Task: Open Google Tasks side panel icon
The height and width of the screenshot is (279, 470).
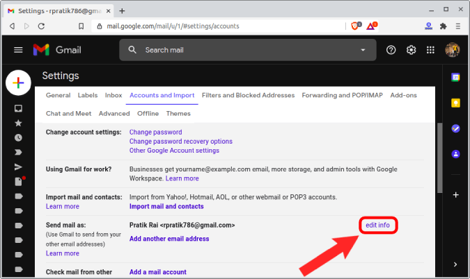Action: pyautogui.click(x=455, y=128)
